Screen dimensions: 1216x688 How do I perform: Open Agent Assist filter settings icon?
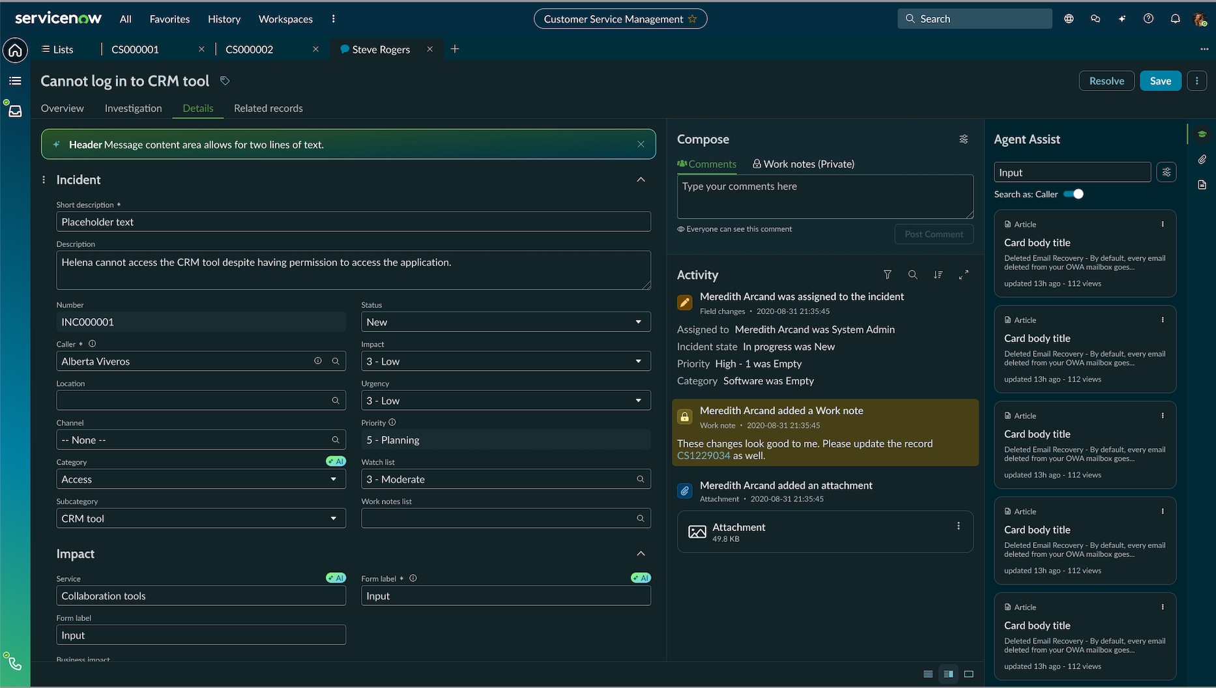(1166, 173)
